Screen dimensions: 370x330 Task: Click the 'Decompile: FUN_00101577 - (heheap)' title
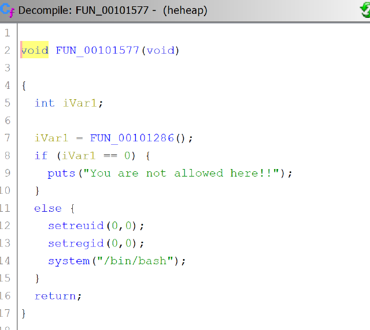tap(113, 10)
